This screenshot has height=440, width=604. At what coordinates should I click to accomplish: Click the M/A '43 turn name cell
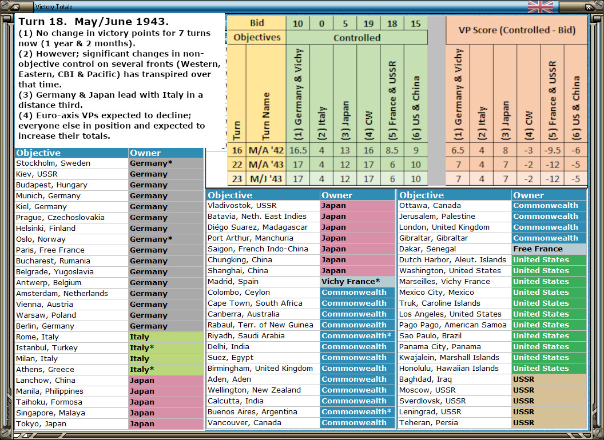(266, 165)
